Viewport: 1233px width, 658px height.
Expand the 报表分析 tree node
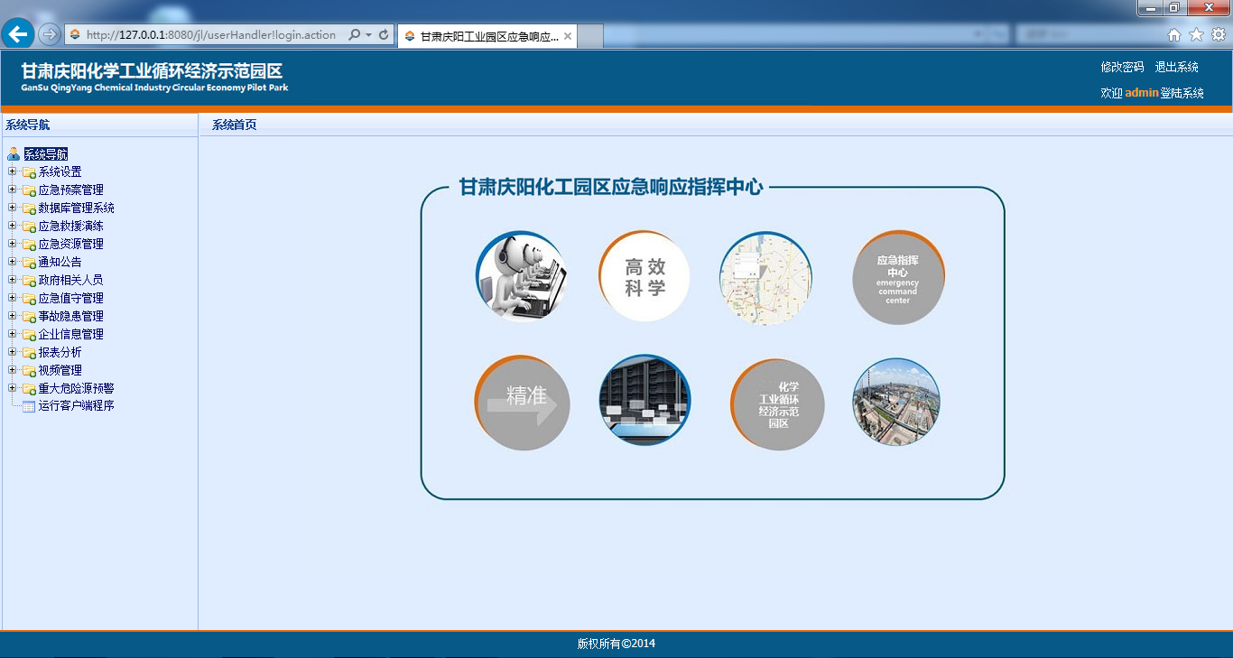coord(12,352)
